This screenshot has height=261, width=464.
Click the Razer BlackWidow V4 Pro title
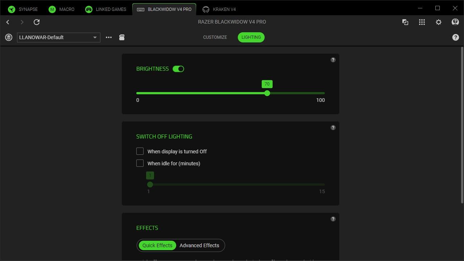[x=232, y=22]
